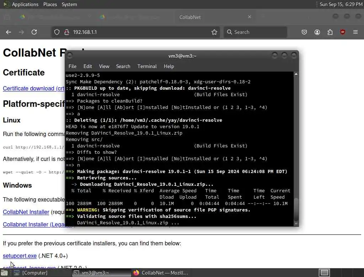
Task: Bookmark the page with the star icon
Action: pos(214,32)
